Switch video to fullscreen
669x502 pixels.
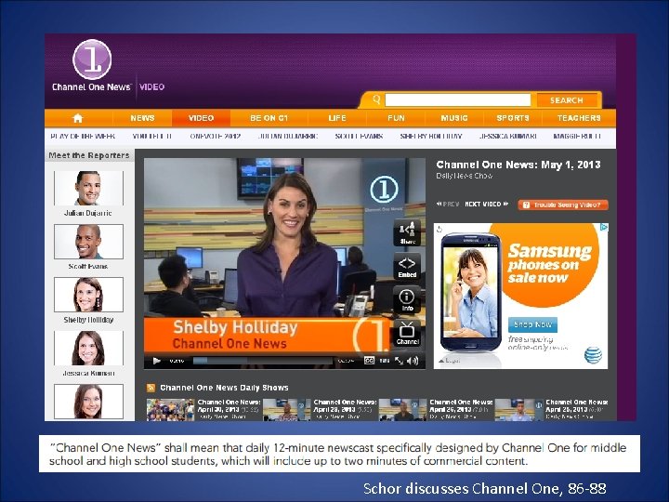coord(399,361)
